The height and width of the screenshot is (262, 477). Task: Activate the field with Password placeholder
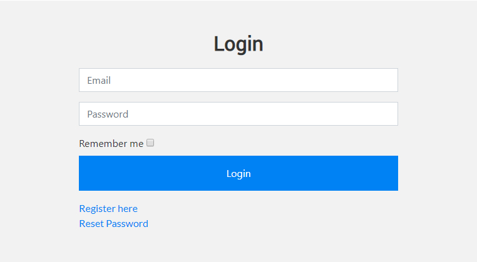(238, 114)
